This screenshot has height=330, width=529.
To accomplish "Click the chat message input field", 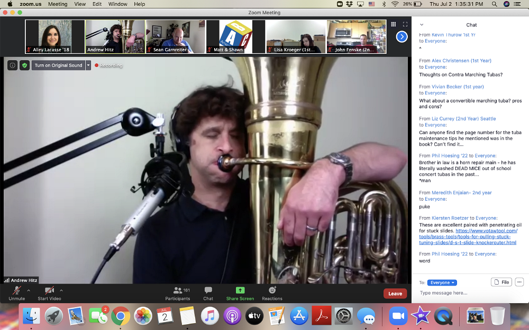I will click(470, 293).
